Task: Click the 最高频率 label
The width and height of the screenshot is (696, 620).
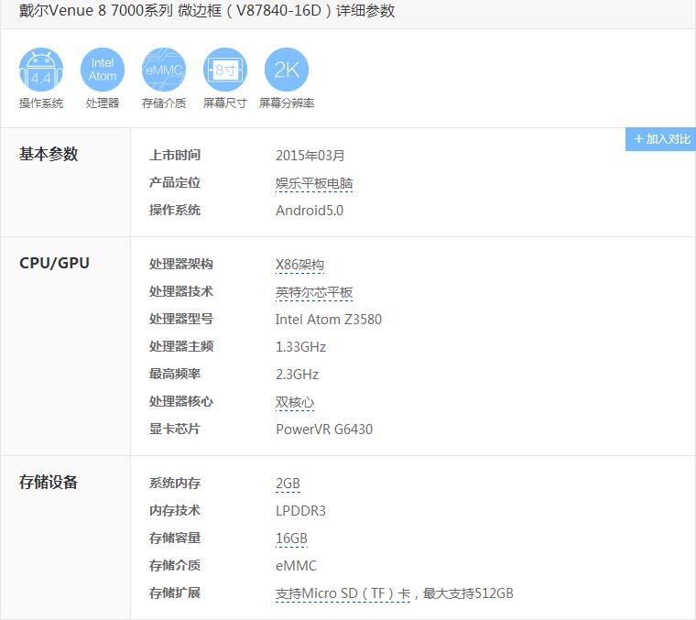Action: (x=175, y=375)
